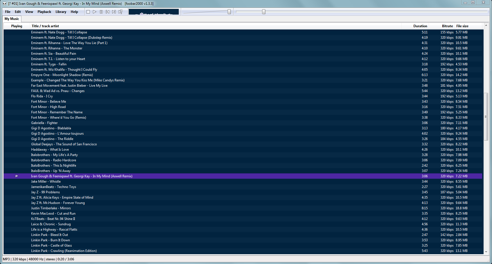Select Italobrothers - Radio Hardcore
Screen dimensions: 492x264
coord(243,160)
